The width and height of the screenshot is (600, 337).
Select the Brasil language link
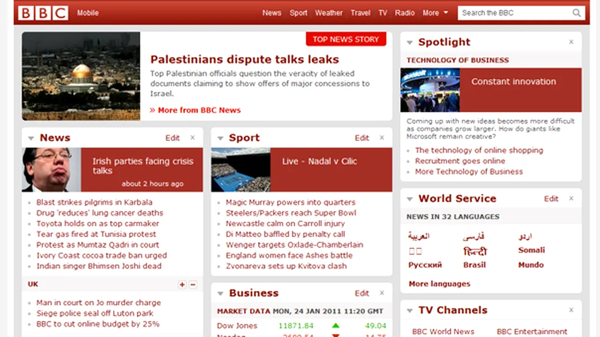[474, 265]
